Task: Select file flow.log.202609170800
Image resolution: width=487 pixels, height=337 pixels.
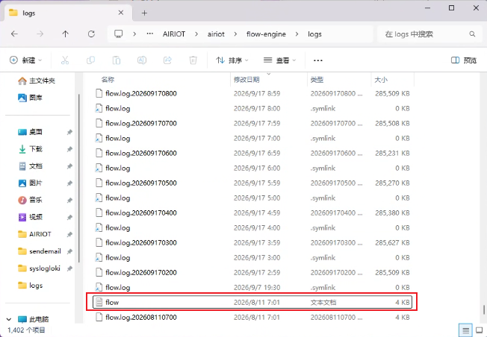Action: click(x=252, y=94)
